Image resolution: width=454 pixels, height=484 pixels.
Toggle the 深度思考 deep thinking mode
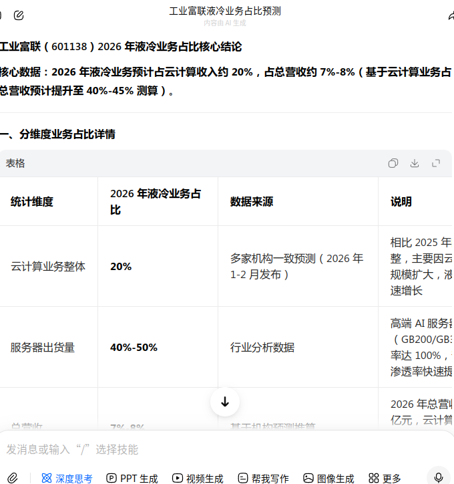click(x=67, y=479)
